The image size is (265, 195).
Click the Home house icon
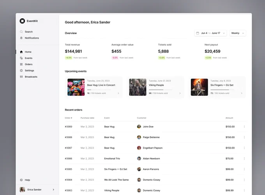tap(21, 52)
